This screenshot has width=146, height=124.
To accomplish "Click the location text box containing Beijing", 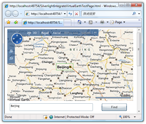I will coord(51,107).
